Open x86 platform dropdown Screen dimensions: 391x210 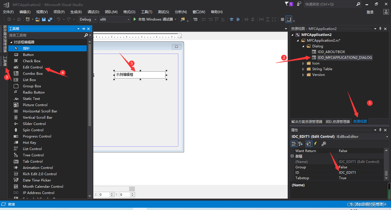[114, 19]
